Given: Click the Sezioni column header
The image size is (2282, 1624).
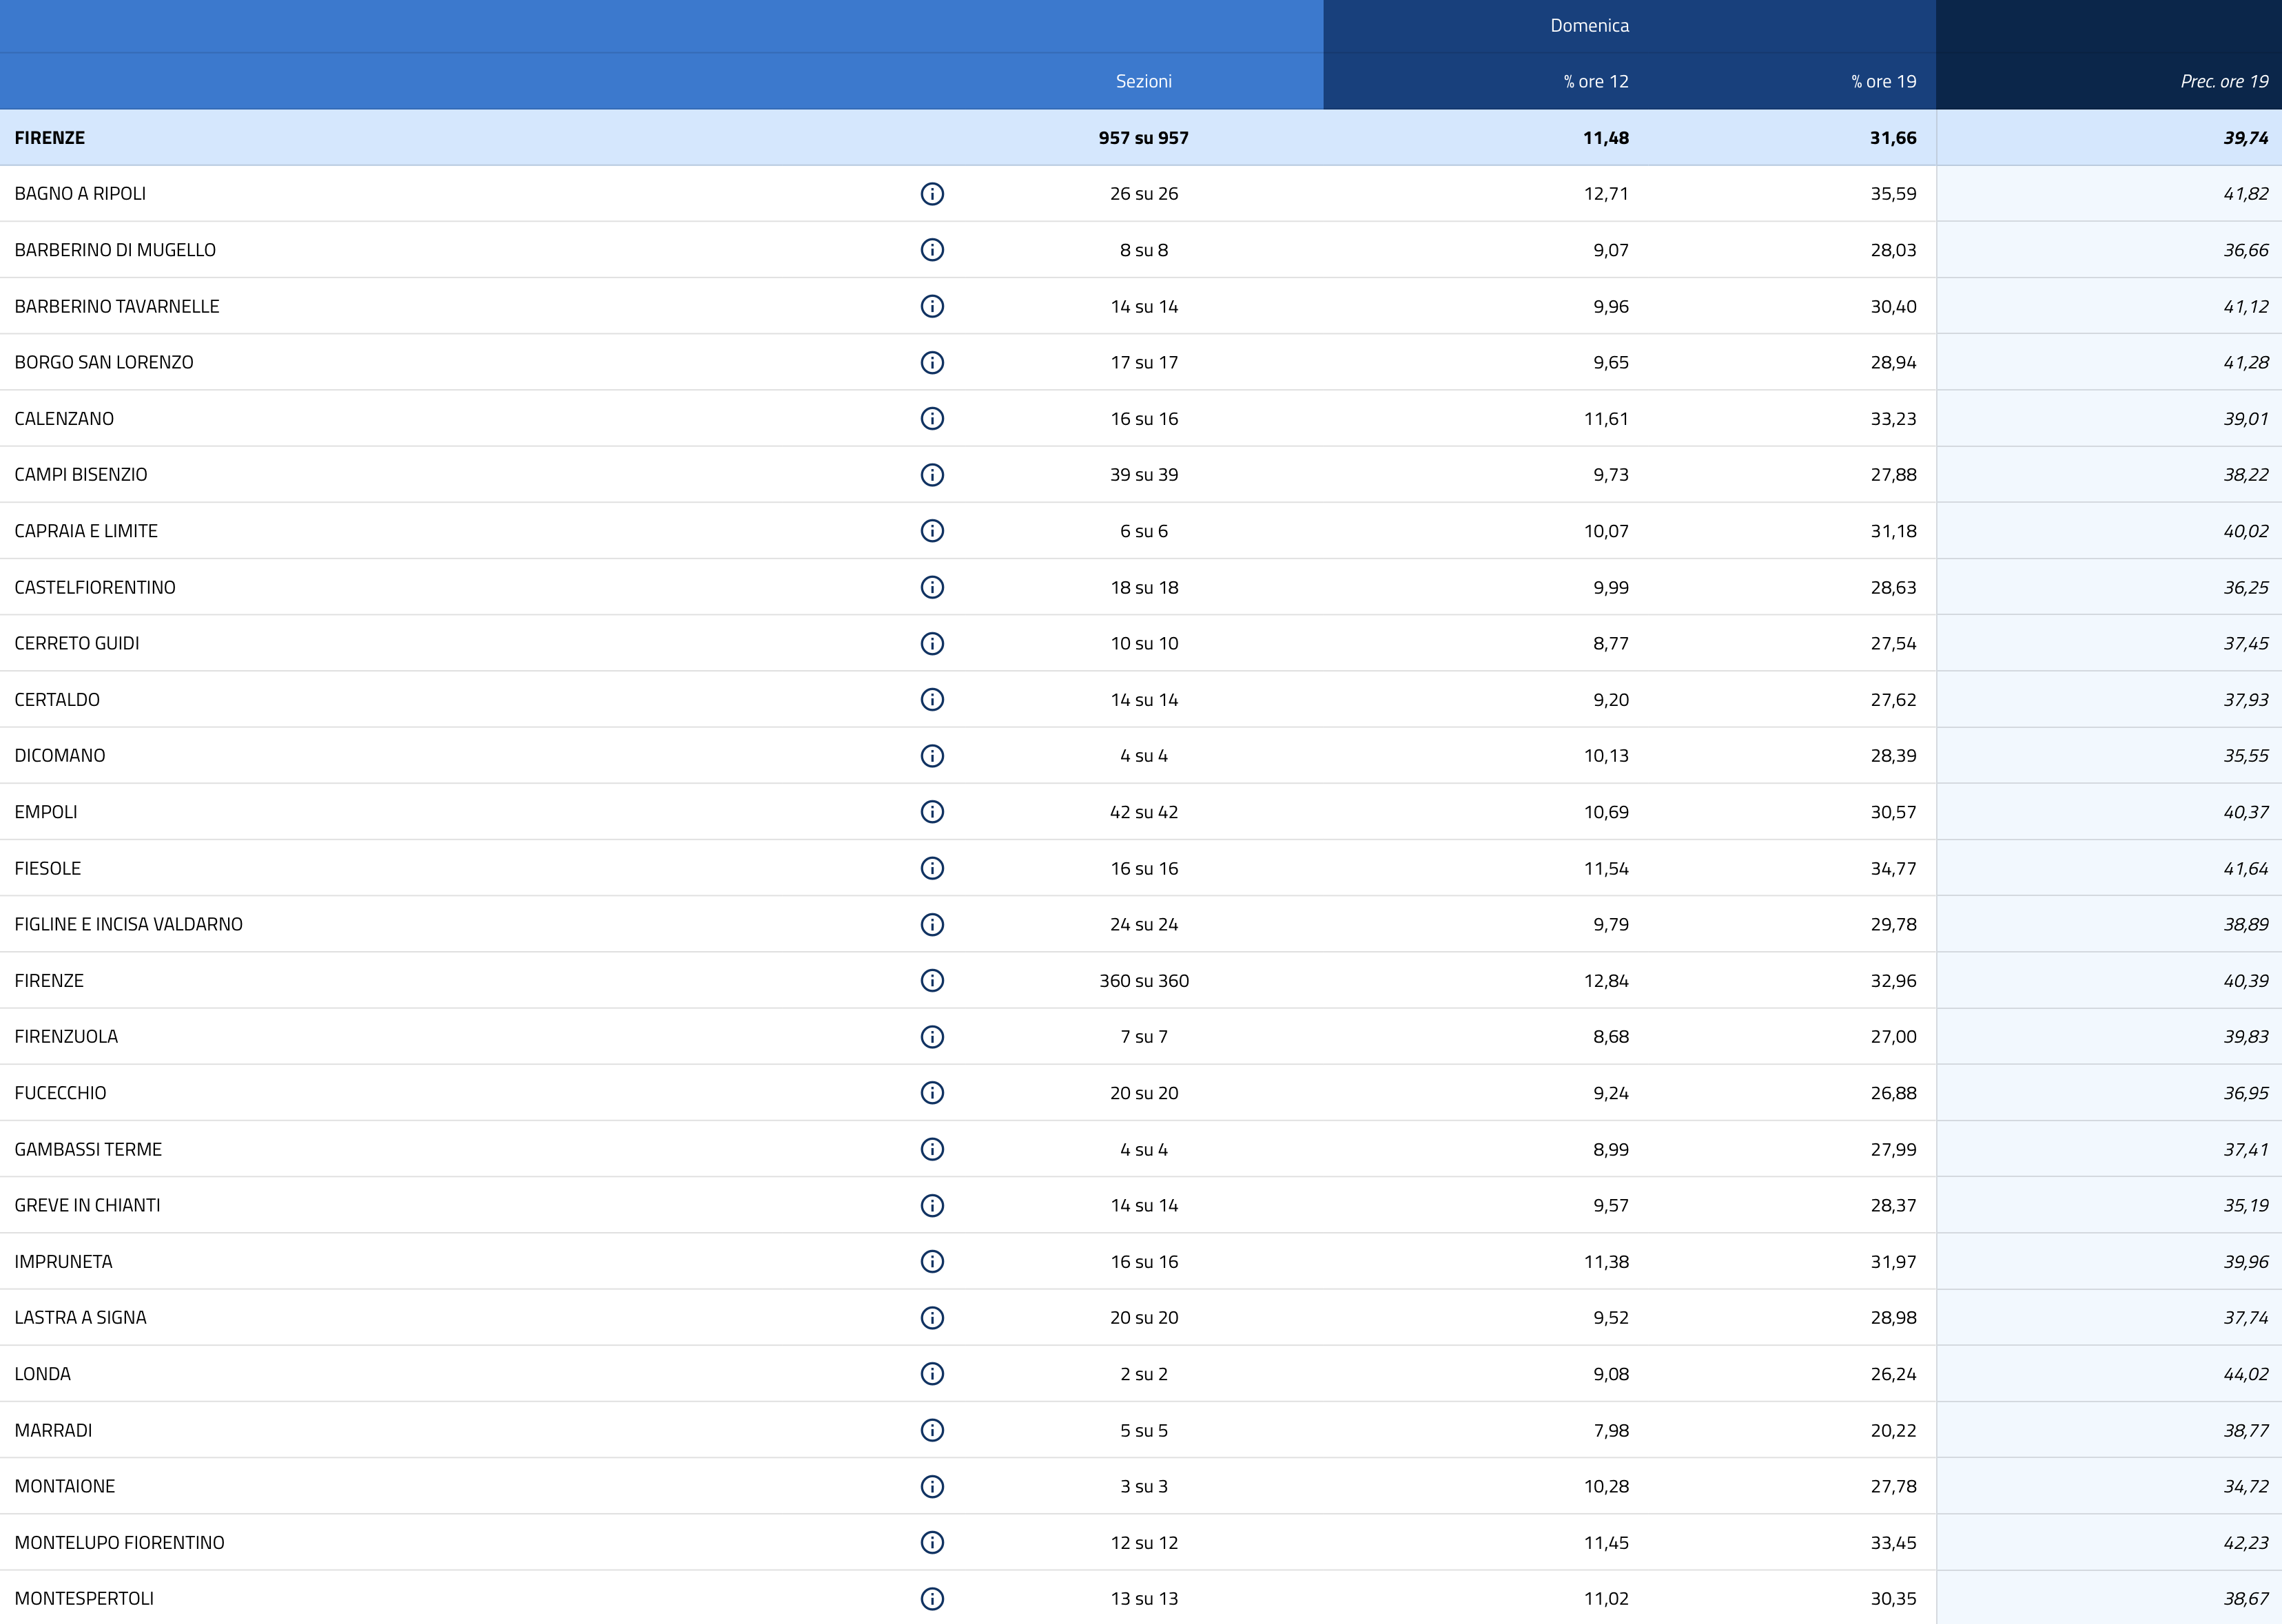Looking at the screenshot, I should pyautogui.click(x=1144, y=82).
